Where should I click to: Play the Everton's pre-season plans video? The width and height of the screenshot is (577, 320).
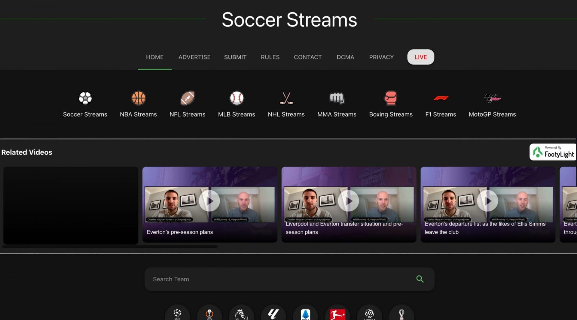pos(209,201)
